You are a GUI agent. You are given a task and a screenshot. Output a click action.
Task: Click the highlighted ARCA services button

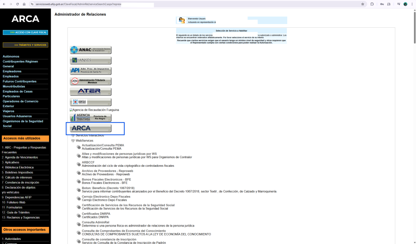pos(91,128)
